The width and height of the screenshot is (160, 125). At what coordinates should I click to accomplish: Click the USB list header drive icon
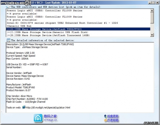[x=8, y=7]
